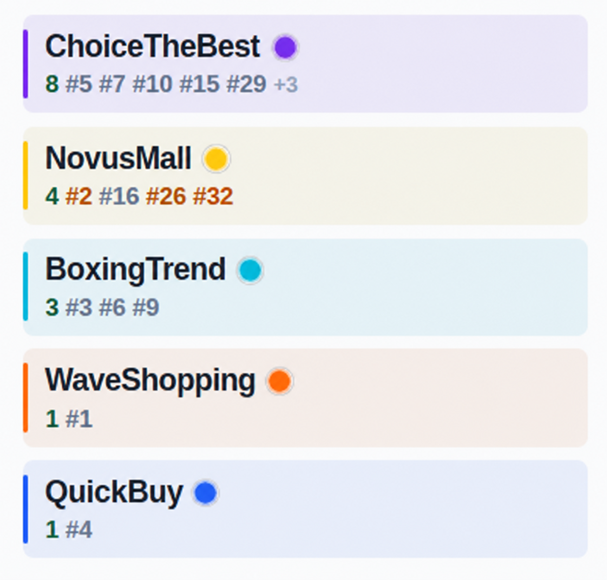
Task: Click the yellow dot beside NovusMall
Action: pyautogui.click(x=216, y=159)
